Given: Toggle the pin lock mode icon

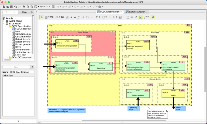Looking at the screenshot, I should click(136, 17).
